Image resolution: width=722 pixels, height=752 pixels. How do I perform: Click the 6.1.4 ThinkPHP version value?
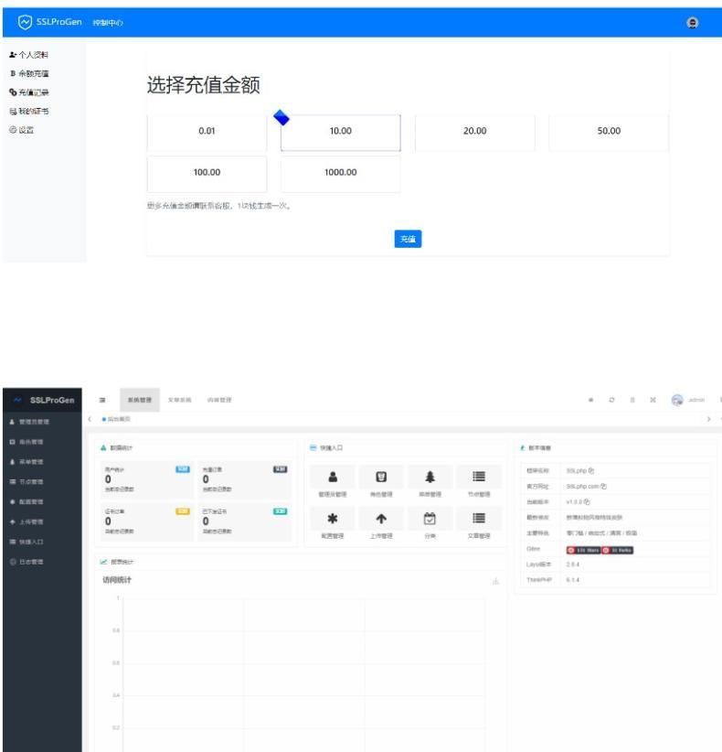(x=572, y=580)
